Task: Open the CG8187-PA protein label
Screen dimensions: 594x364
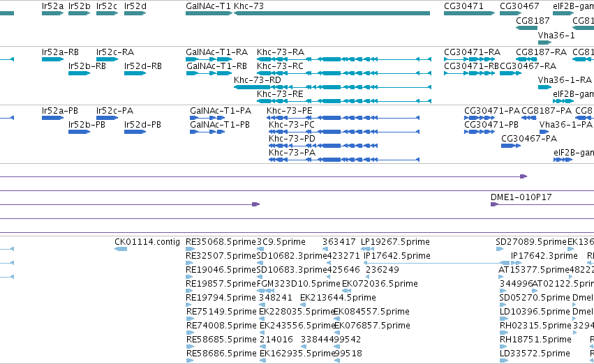Action: point(547,110)
